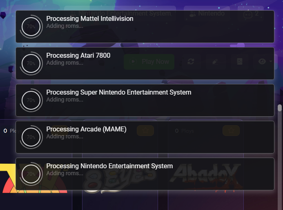Select the Nintendo publisher tag

tap(207, 14)
